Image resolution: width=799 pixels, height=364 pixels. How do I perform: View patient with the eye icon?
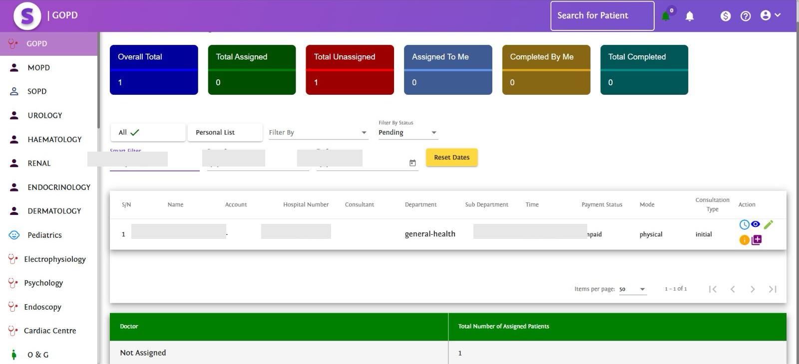point(756,224)
